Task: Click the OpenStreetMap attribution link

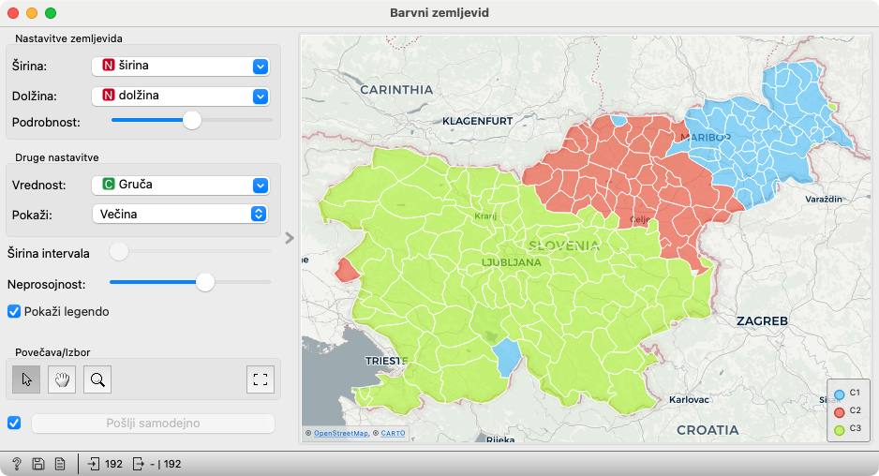Action: (340, 433)
